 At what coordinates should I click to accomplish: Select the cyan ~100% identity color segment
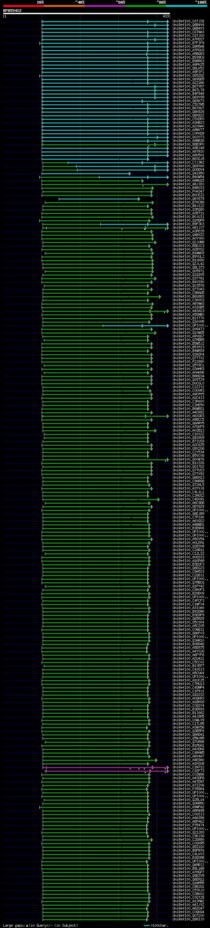click(x=186, y=6)
